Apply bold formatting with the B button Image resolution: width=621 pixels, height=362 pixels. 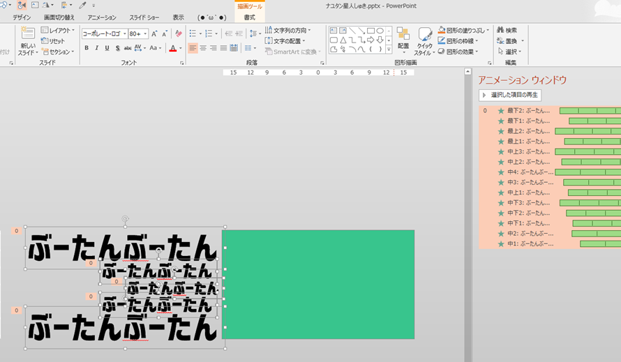pyautogui.click(x=87, y=48)
